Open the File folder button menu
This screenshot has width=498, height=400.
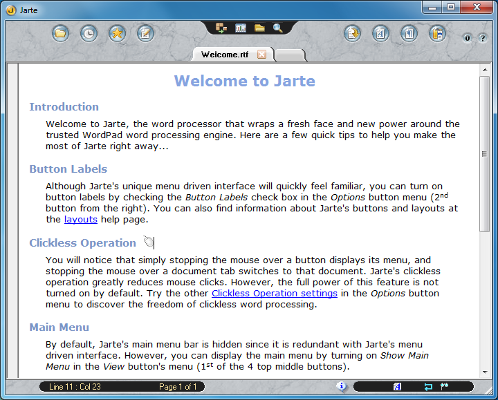click(60, 33)
